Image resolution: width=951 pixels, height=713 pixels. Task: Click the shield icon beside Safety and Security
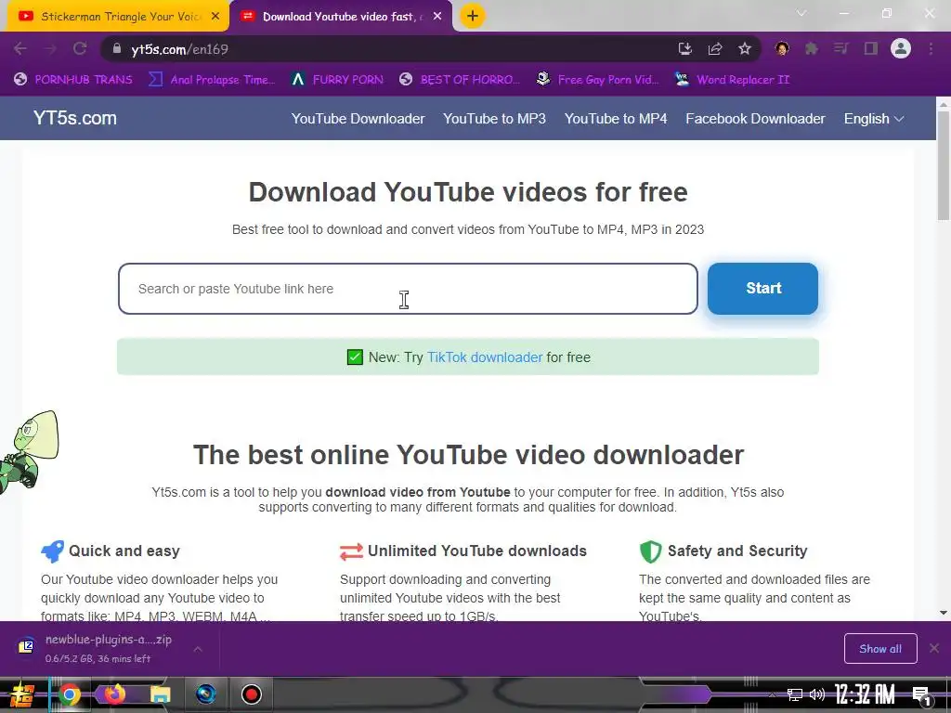coord(650,551)
